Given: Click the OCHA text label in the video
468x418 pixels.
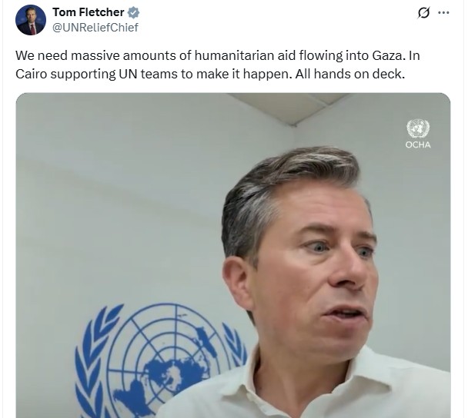Looking at the screenshot, I should [418, 144].
